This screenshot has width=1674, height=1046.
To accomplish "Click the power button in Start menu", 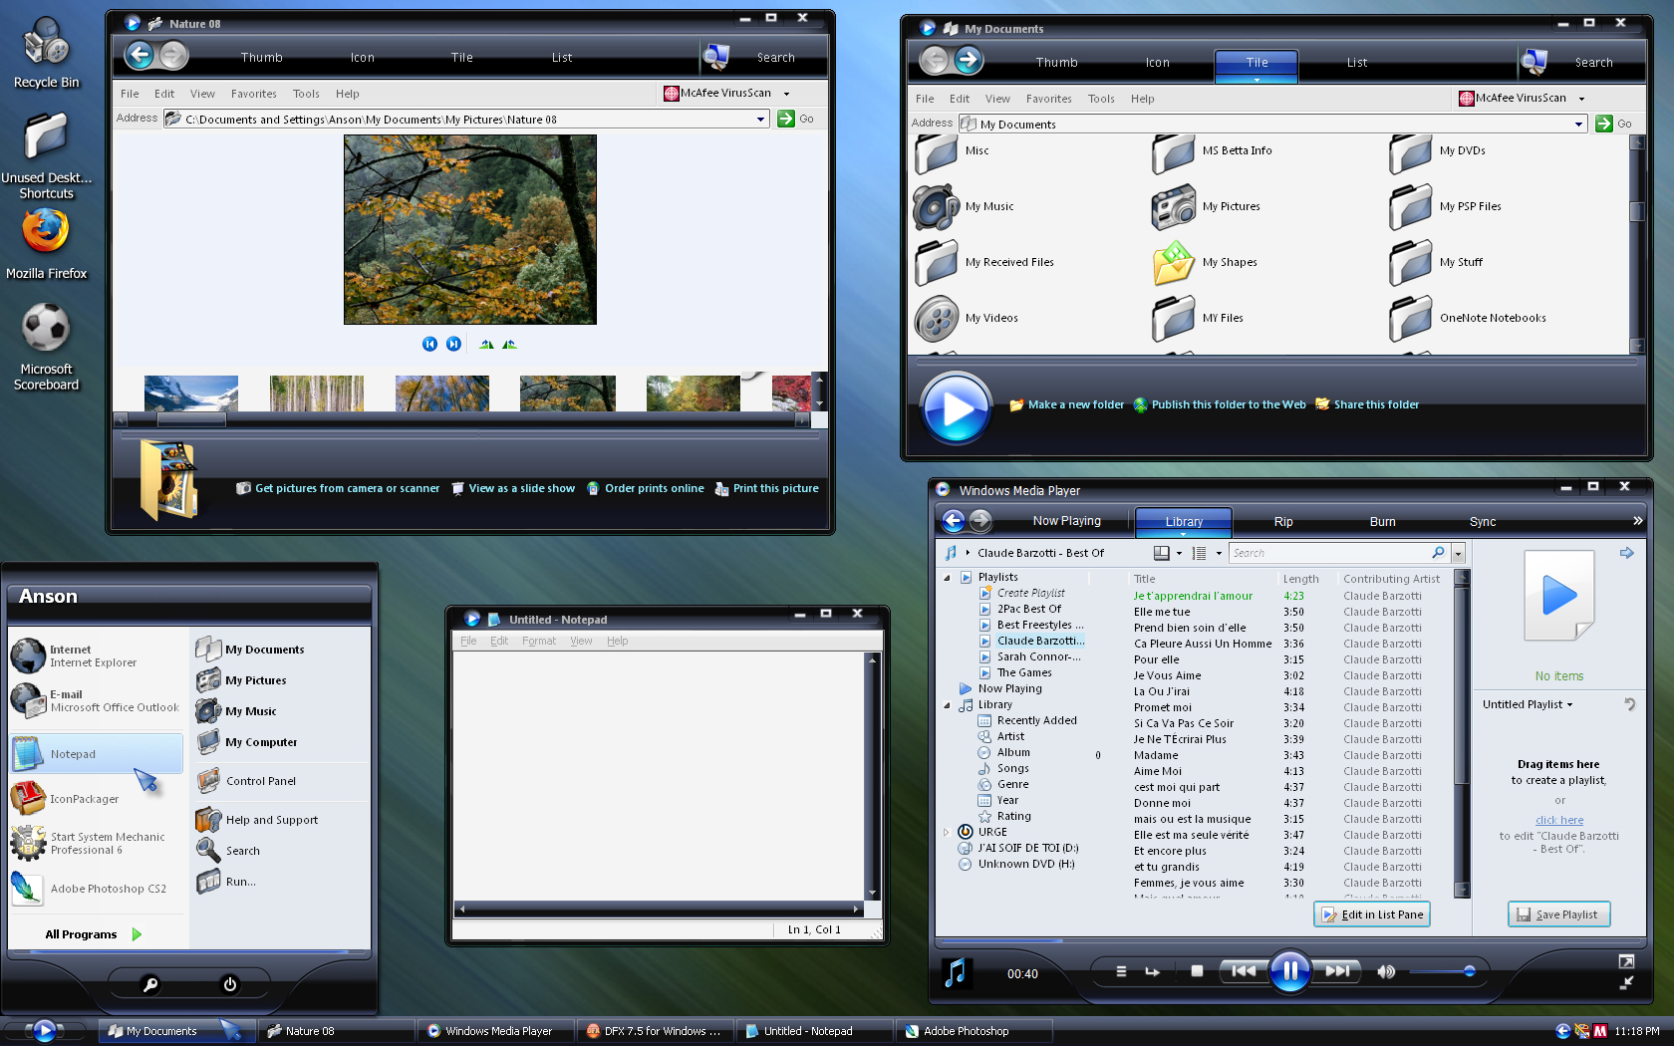I will 230,984.
